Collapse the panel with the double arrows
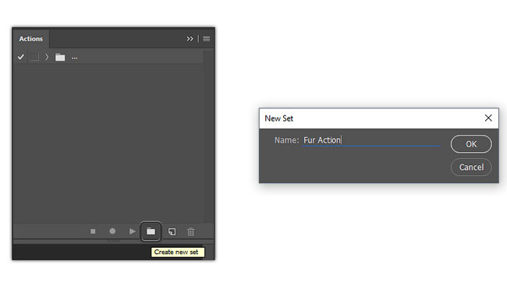 pyautogui.click(x=190, y=39)
